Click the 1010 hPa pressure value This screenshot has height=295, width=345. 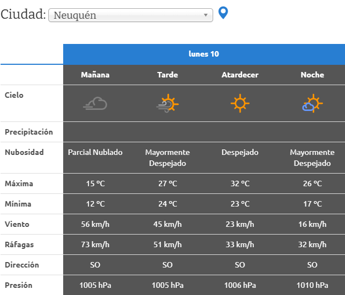point(312,285)
